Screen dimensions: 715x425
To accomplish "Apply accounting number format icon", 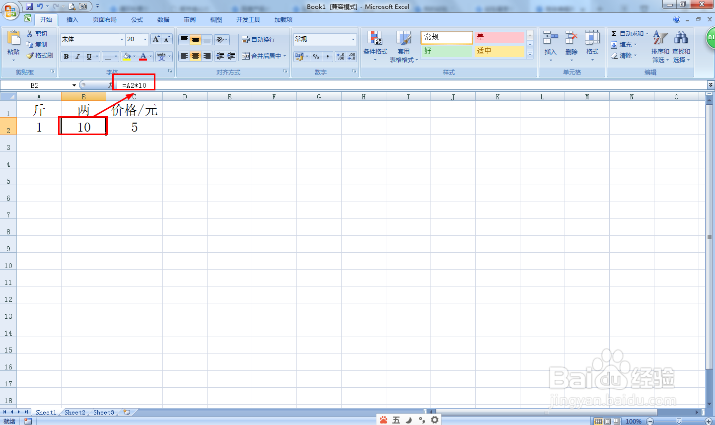I will pyautogui.click(x=299, y=57).
